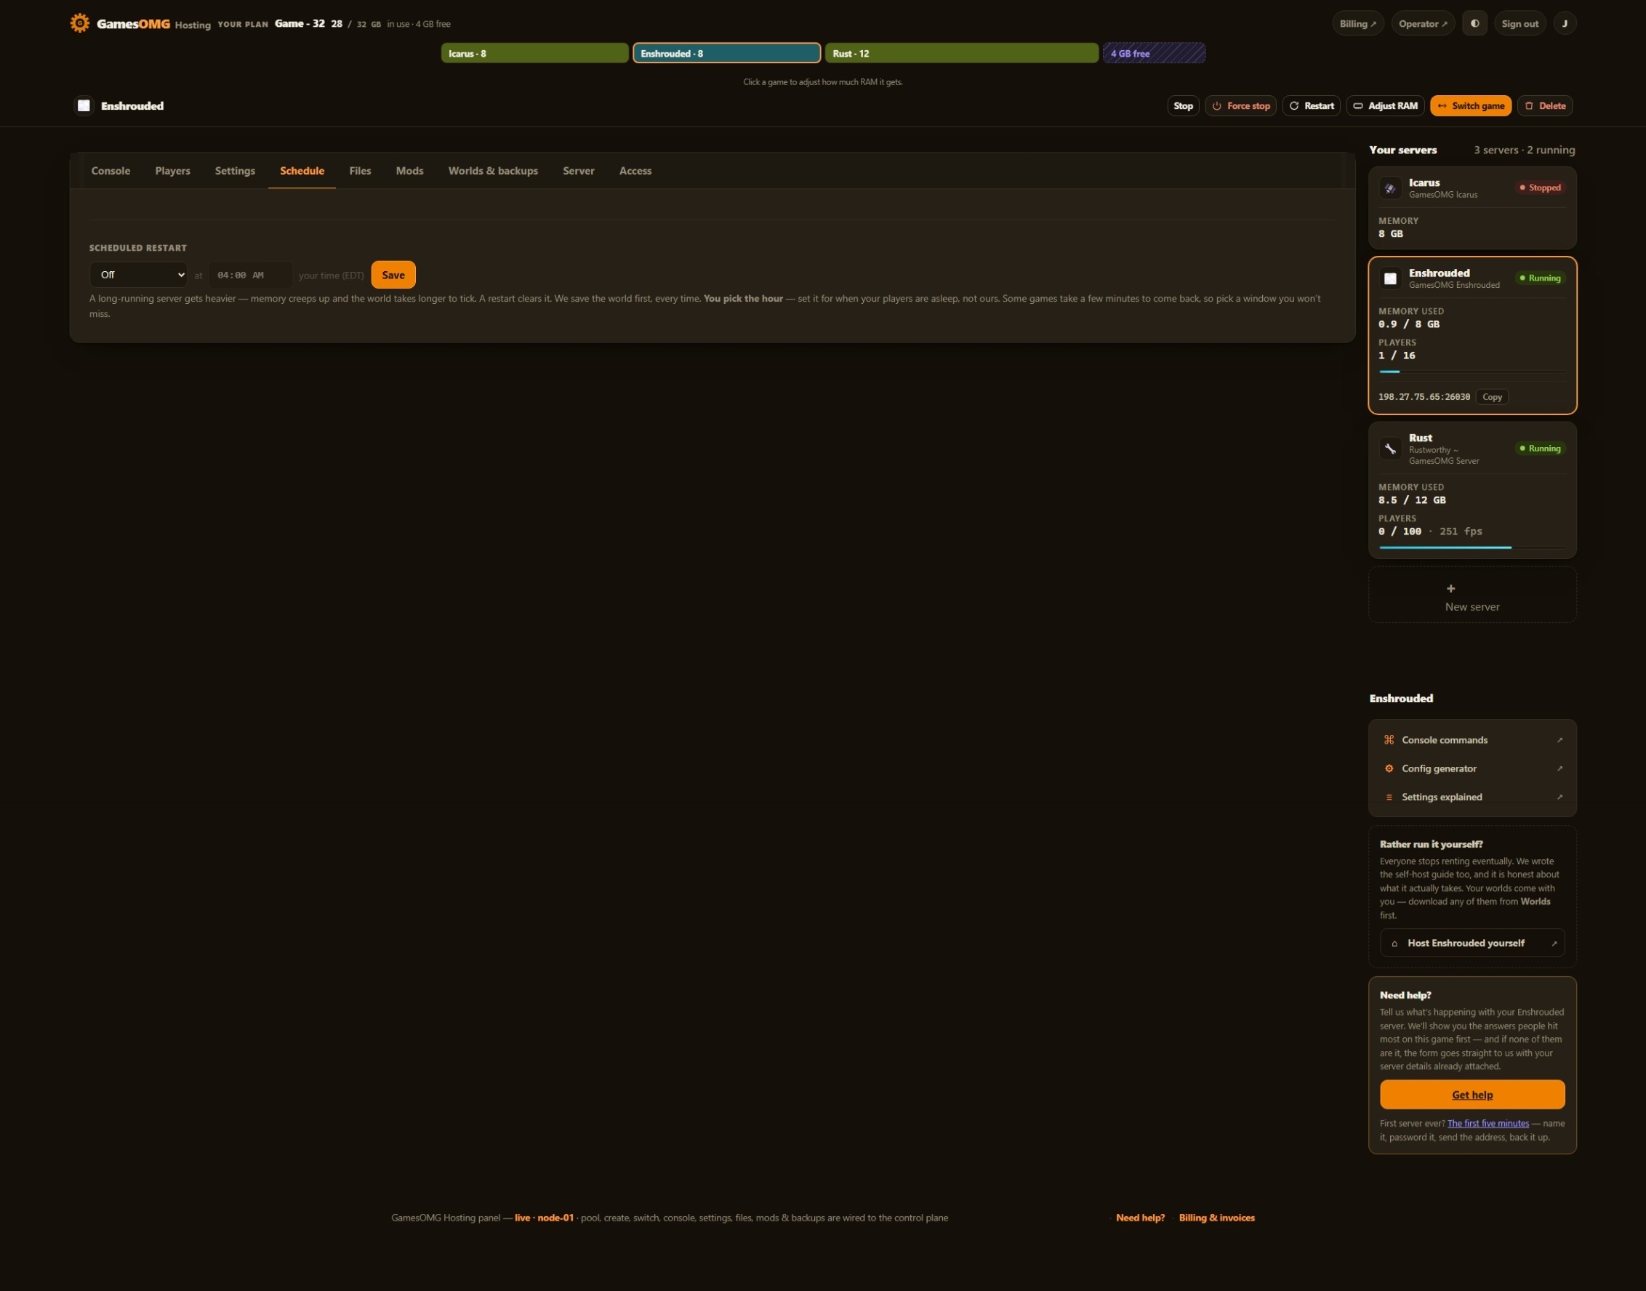Click the plus icon for New server
This screenshot has height=1291, width=1646.
click(1450, 588)
